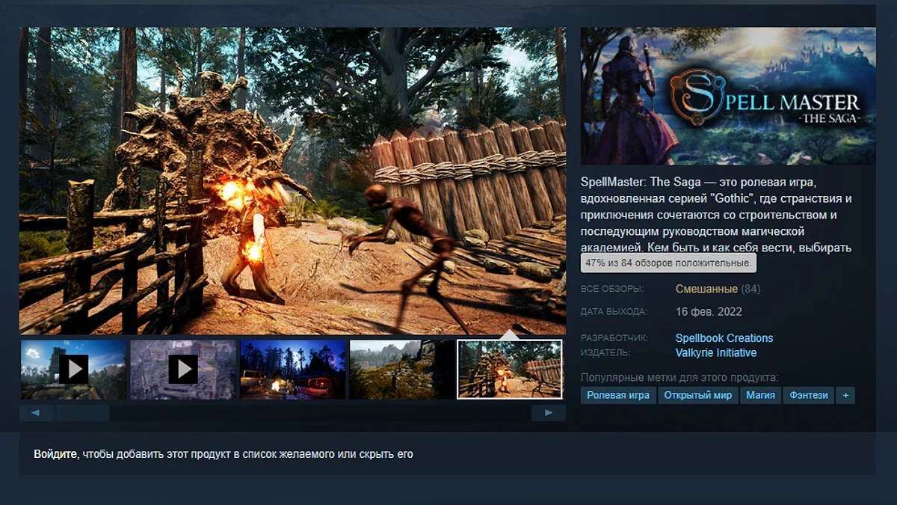Click the 47% из 84 обзоров tooltip

point(668,263)
